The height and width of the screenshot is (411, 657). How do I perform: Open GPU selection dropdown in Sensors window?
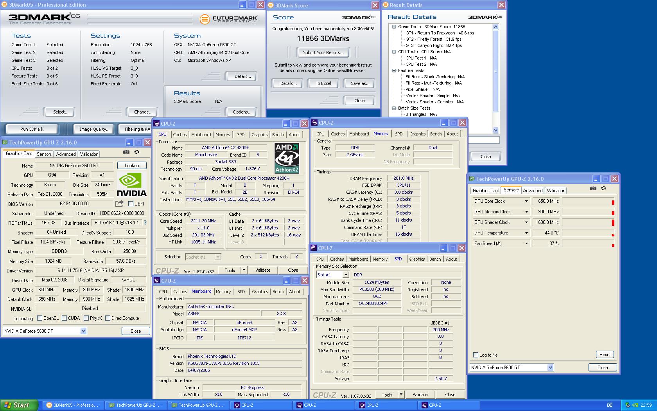(550, 368)
